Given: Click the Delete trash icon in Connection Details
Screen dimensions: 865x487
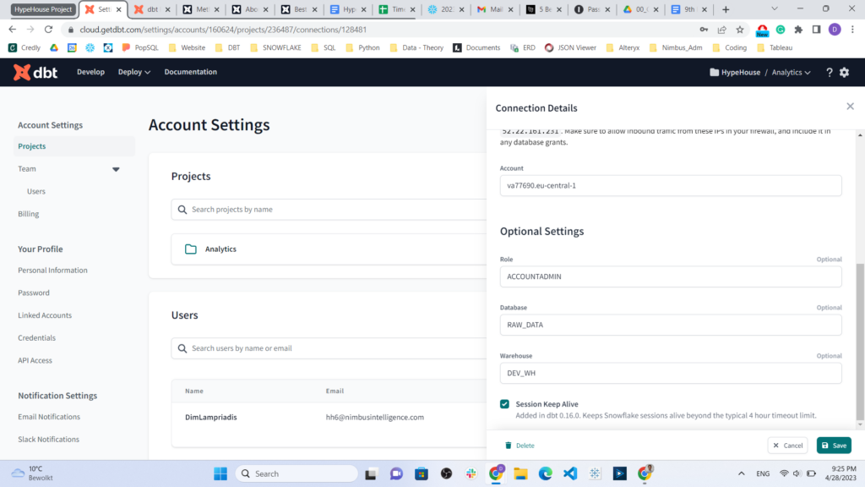Looking at the screenshot, I should (507, 445).
